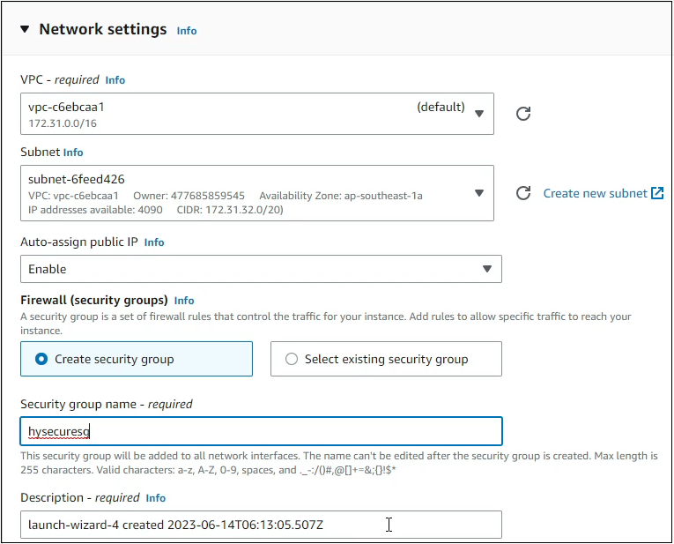Click the Info link next to Network settings

click(x=187, y=31)
